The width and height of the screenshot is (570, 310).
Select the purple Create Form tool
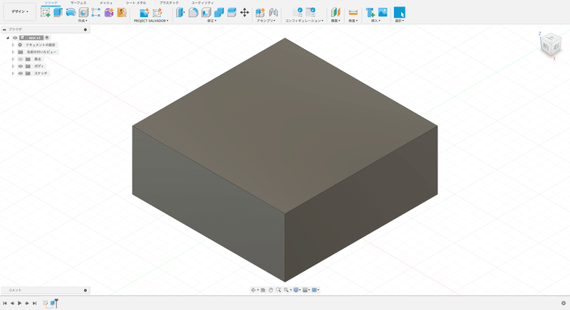(x=109, y=12)
